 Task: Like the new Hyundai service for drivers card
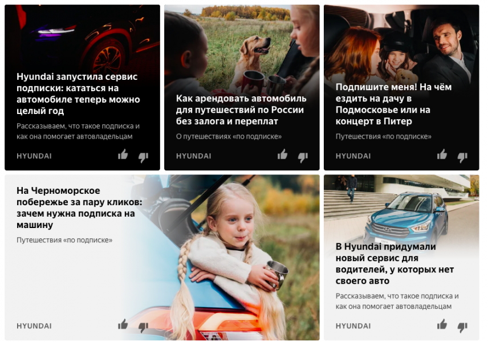[x=442, y=324]
